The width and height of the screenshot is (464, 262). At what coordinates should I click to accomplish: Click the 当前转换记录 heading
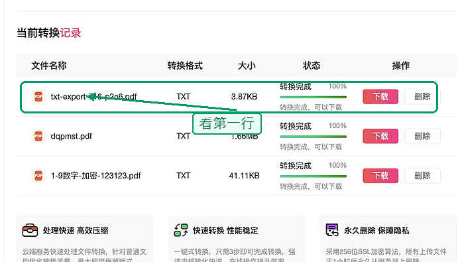49,33
